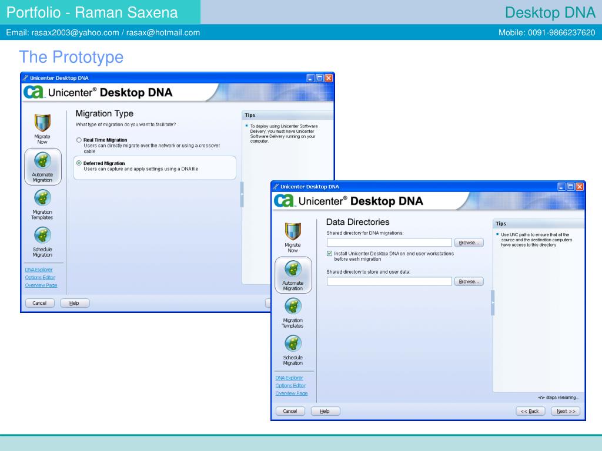Close the front Unicenter Desktop DNA window
The width and height of the screenshot is (602, 451).
pyautogui.click(x=579, y=187)
